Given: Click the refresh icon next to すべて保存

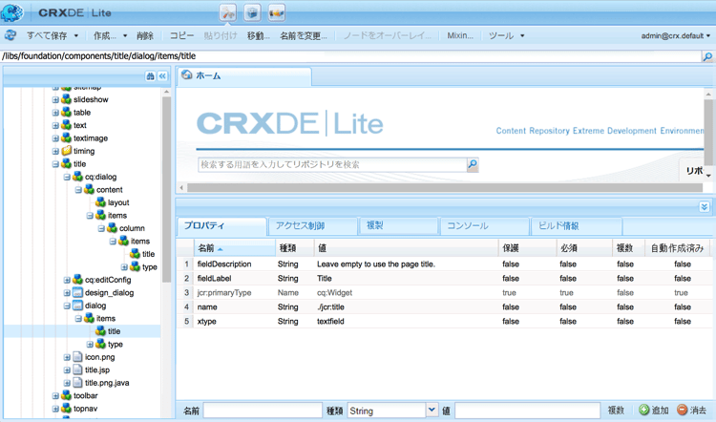Looking at the screenshot, I should pyautogui.click(x=11, y=35).
